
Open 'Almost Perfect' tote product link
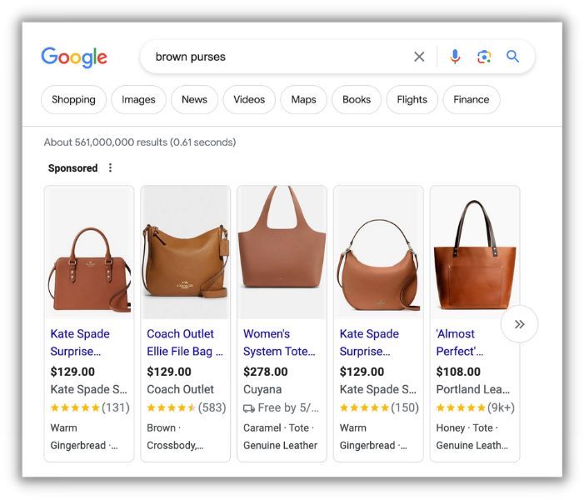point(457,342)
